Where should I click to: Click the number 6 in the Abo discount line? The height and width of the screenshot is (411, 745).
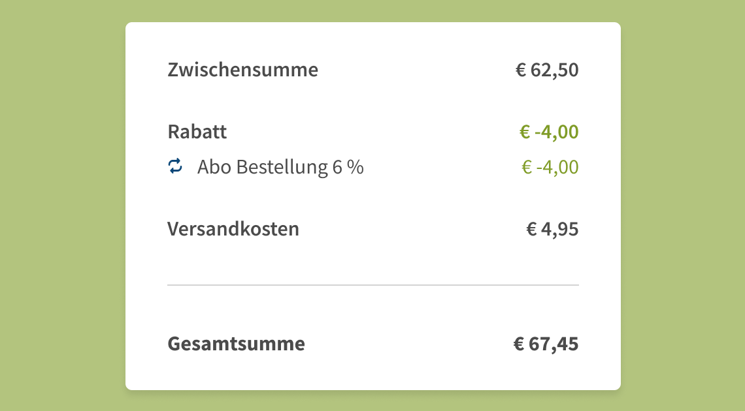tap(337, 167)
